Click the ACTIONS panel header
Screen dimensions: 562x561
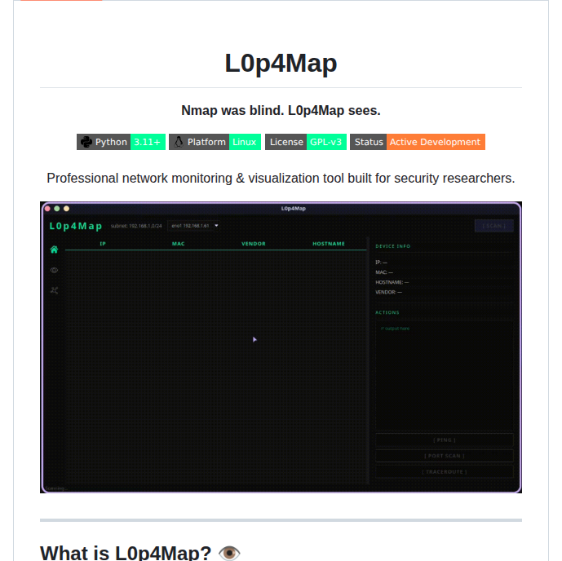(x=387, y=312)
